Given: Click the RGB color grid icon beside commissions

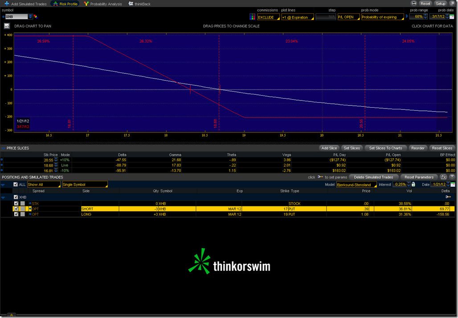Looking at the screenshot, I should click(x=252, y=17).
